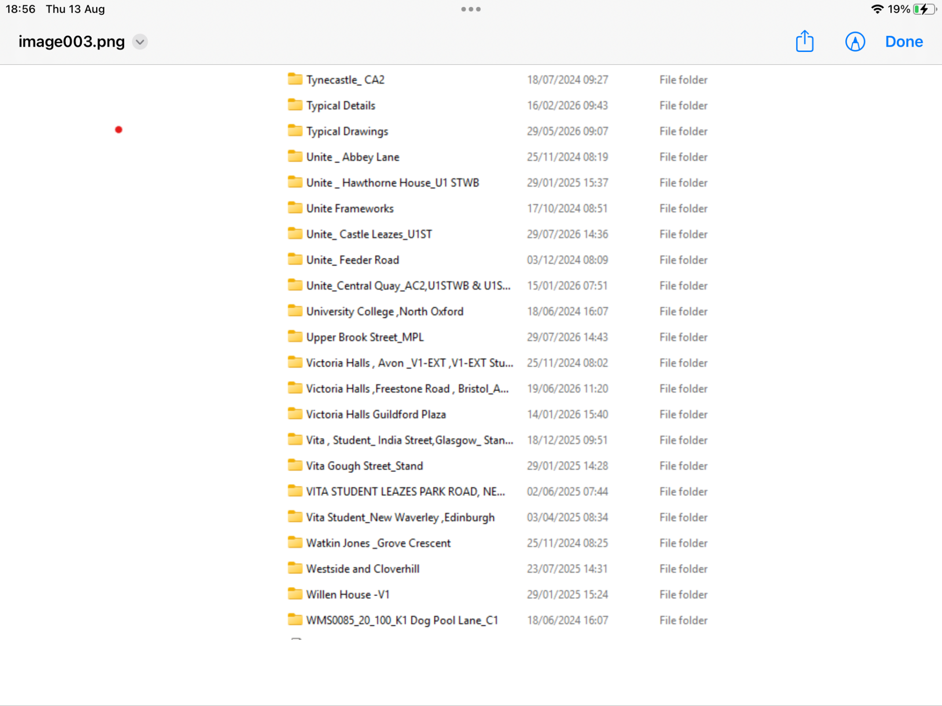Click the Typical Details folder icon

click(x=295, y=104)
